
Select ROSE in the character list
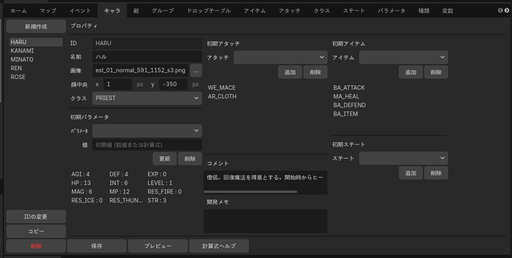36,77
